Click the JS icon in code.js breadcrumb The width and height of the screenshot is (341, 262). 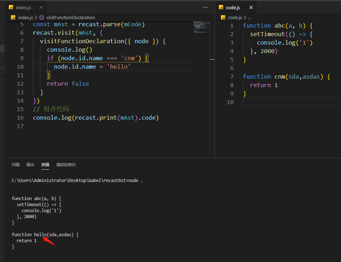pyautogui.click(x=223, y=18)
